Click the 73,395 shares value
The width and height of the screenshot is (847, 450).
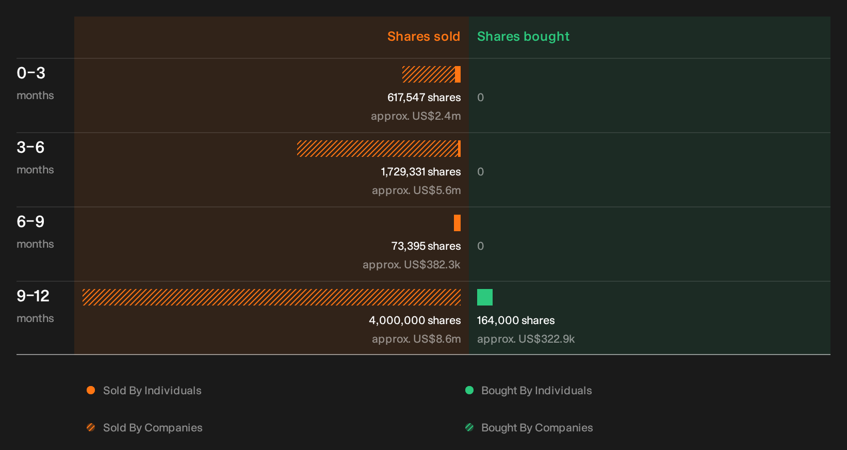pyautogui.click(x=426, y=246)
